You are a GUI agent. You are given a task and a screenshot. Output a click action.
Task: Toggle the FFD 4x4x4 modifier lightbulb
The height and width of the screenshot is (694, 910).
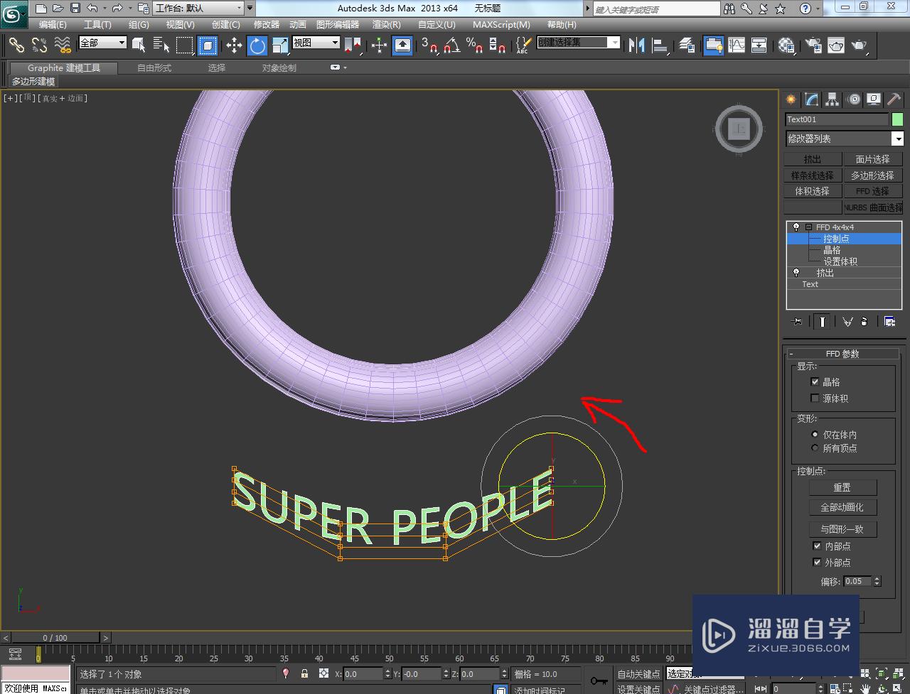pyautogui.click(x=796, y=227)
